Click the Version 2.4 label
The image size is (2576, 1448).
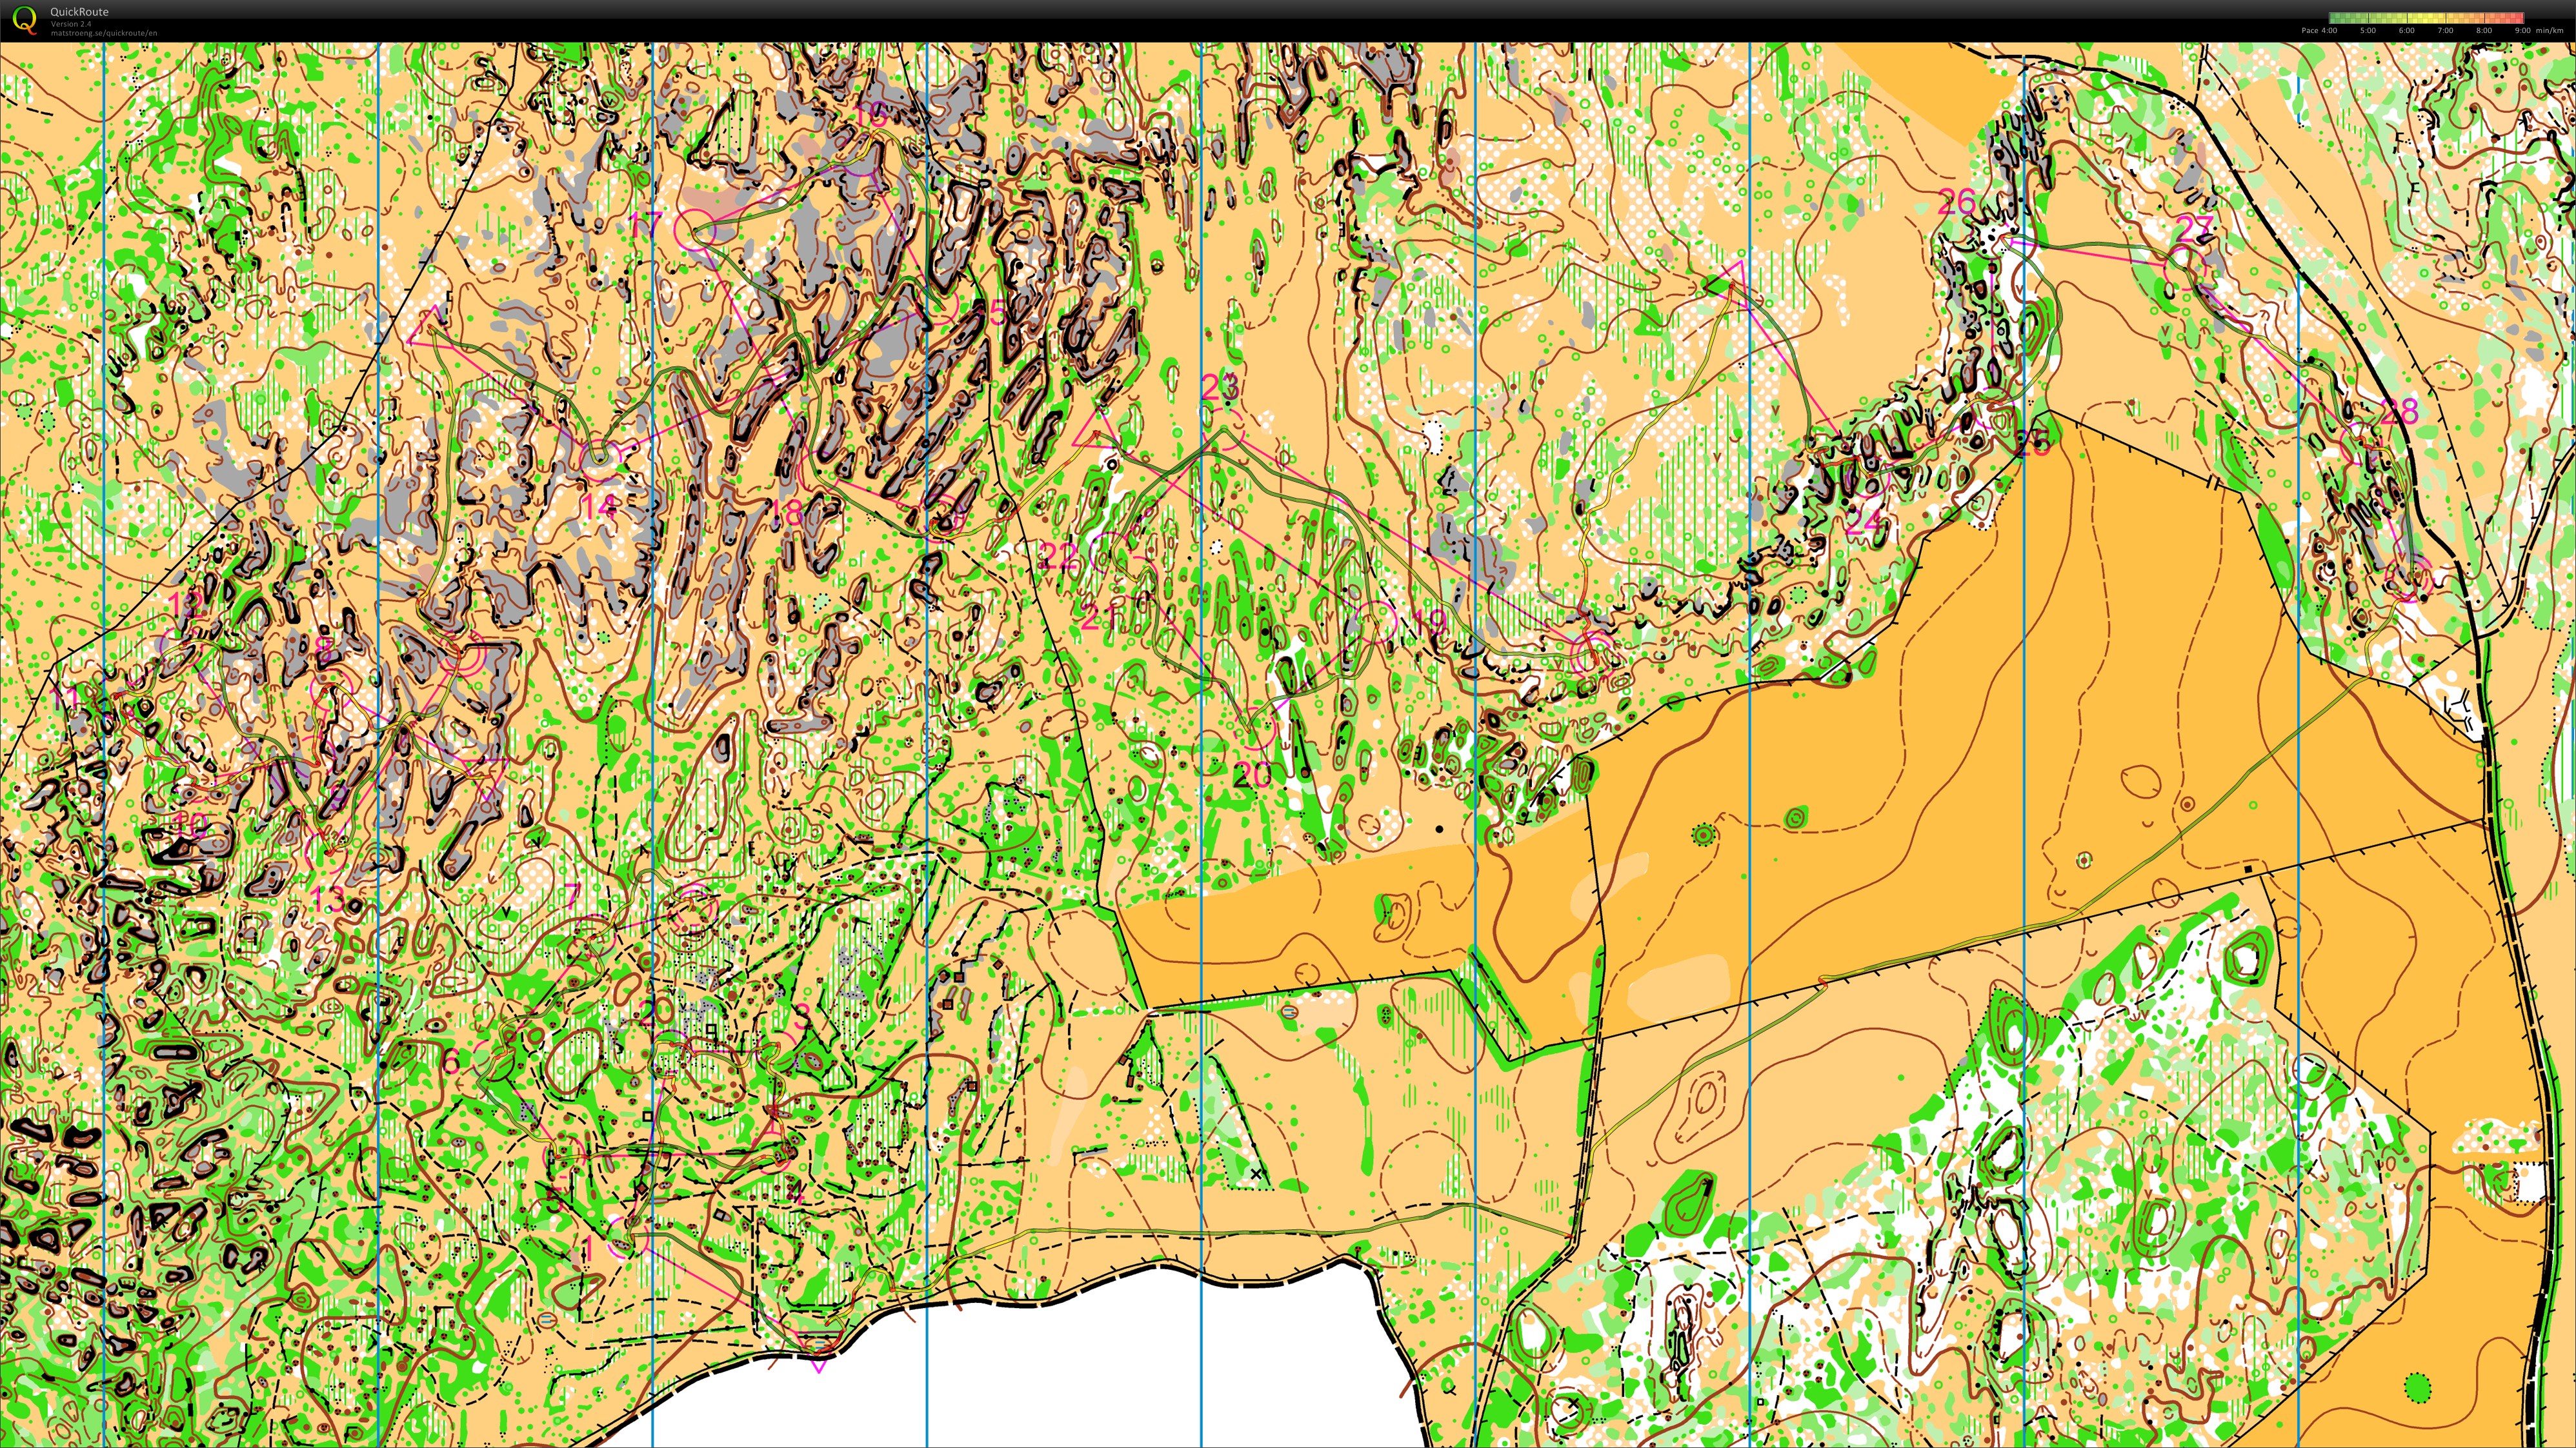[x=71, y=24]
